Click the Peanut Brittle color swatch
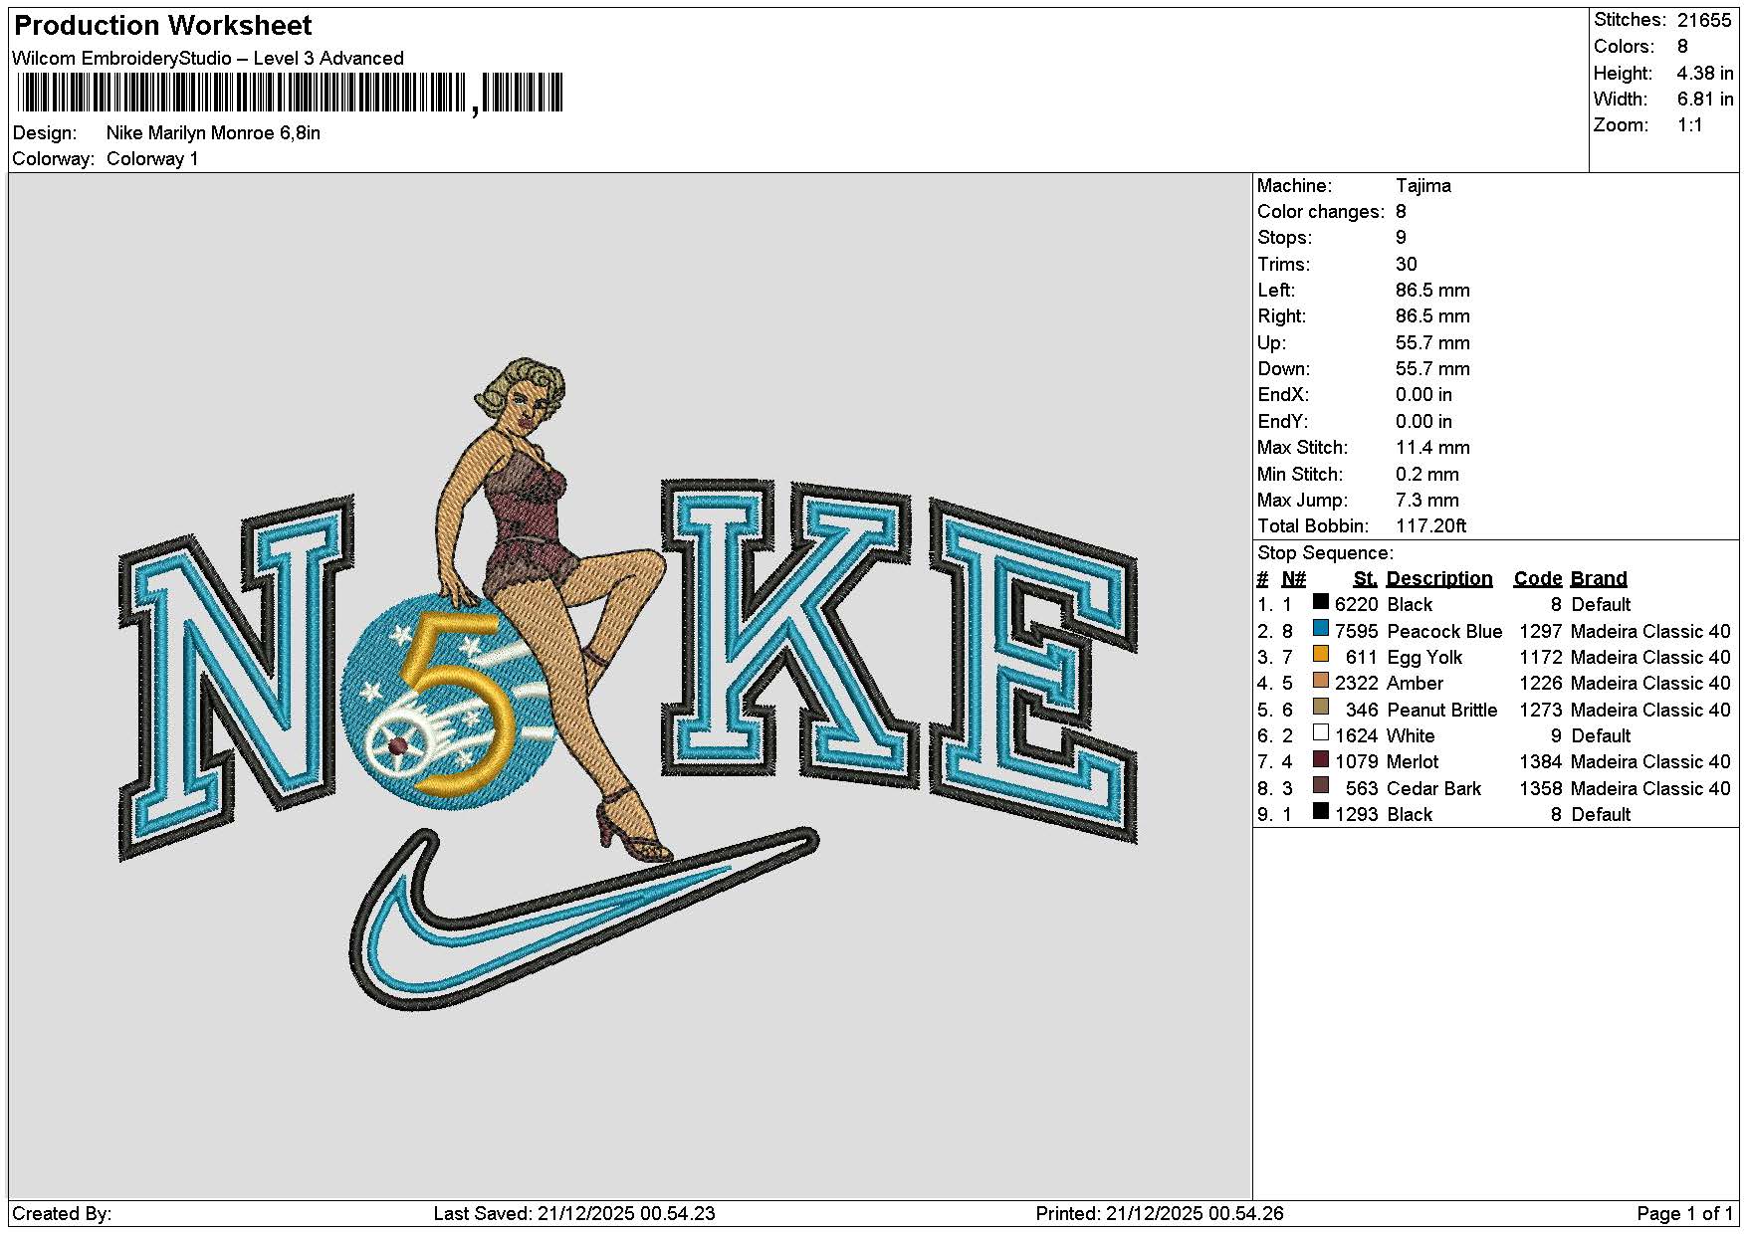 (1321, 707)
